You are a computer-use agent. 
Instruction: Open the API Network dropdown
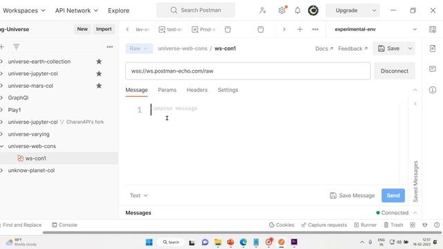76,10
